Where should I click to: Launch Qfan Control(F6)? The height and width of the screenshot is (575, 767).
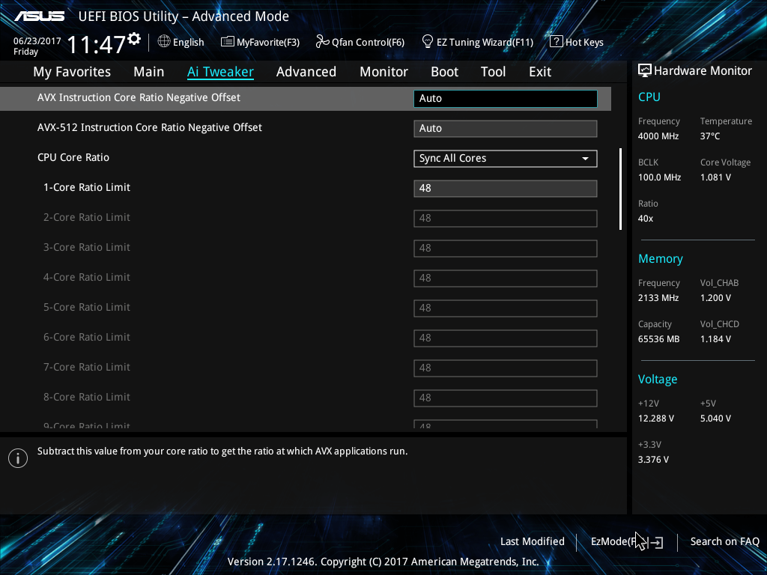coord(360,42)
